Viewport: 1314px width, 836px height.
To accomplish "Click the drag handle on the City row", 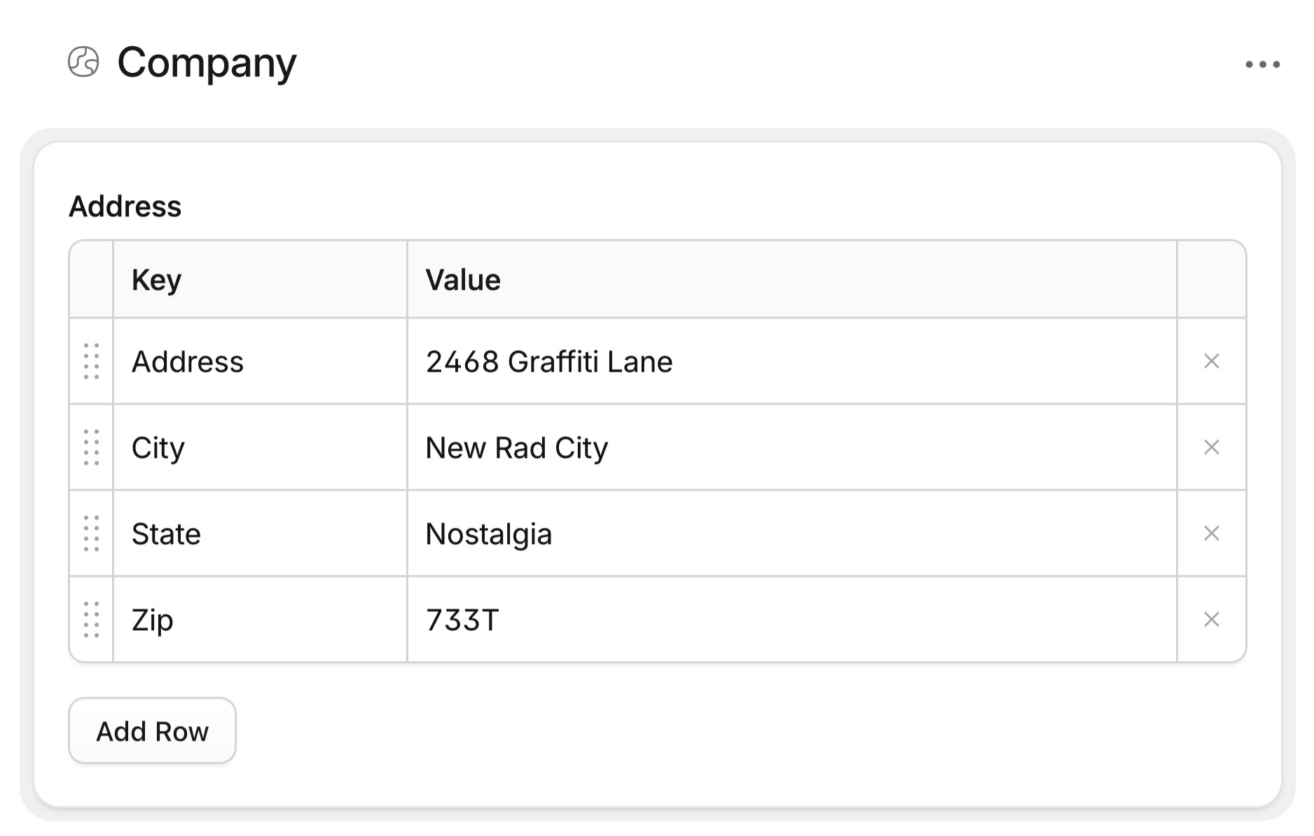I will 90,447.
